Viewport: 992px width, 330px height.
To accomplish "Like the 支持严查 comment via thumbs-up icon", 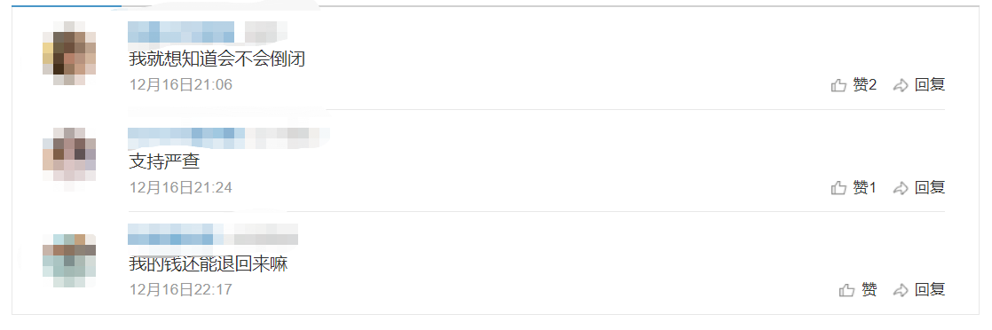I will point(838,188).
